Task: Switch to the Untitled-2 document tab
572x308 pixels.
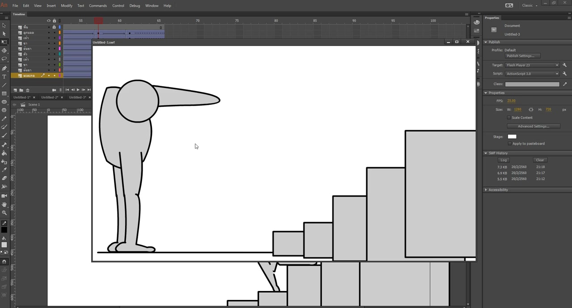Action: [x=49, y=97]
